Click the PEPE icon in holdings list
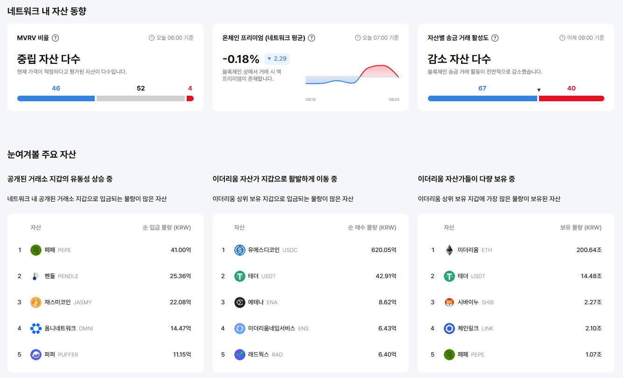This screenshot has width=623, height=378. point(449,355)
